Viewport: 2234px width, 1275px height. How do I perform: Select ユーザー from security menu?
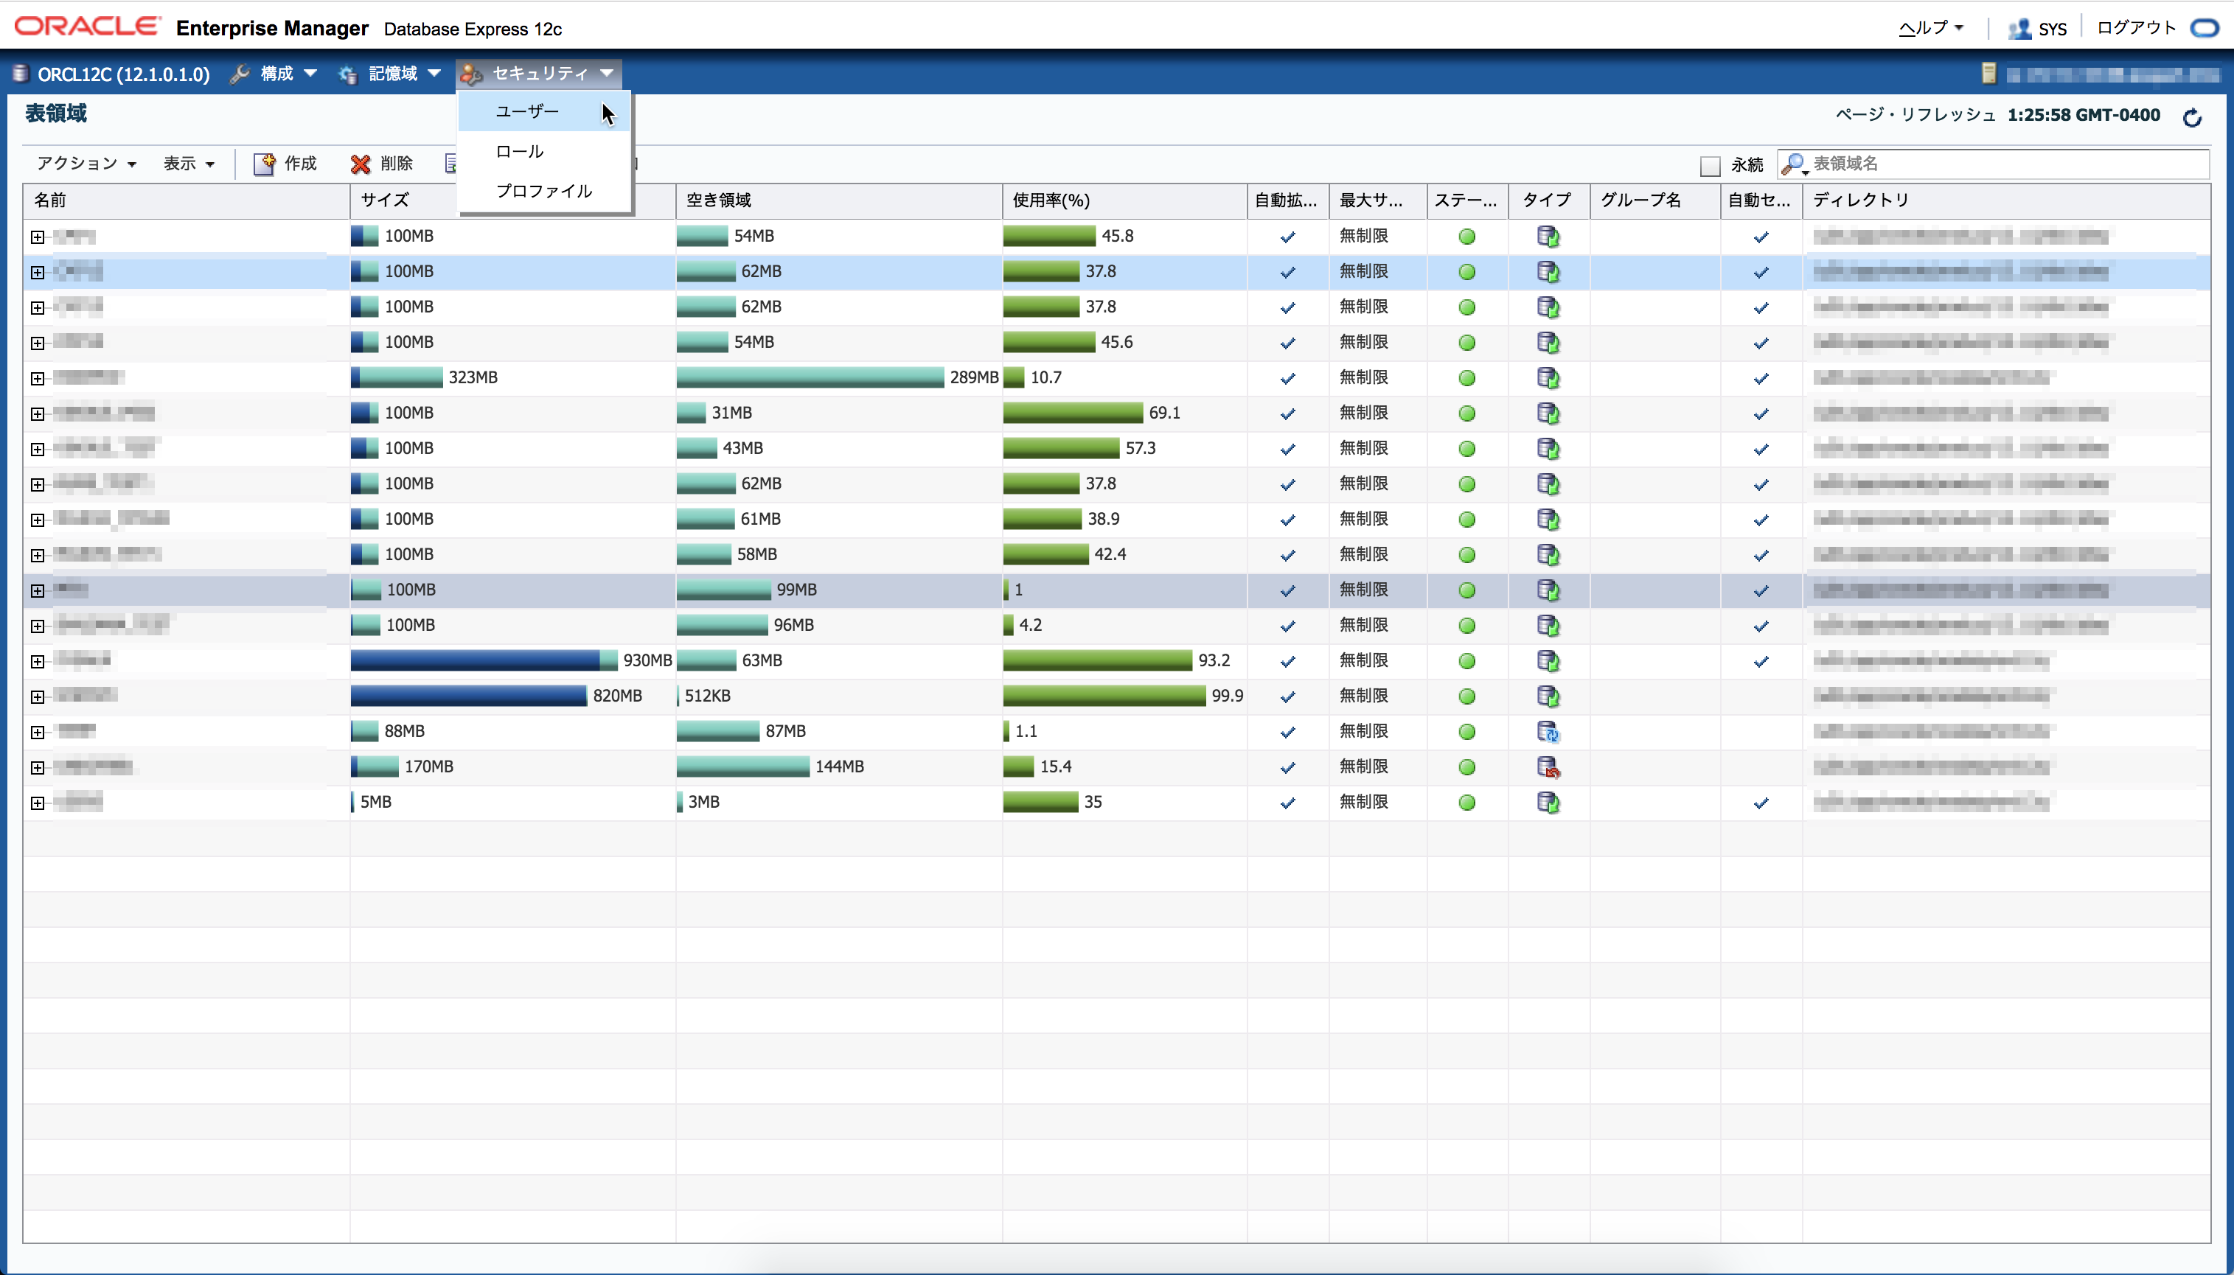click(x=526, y=112)
